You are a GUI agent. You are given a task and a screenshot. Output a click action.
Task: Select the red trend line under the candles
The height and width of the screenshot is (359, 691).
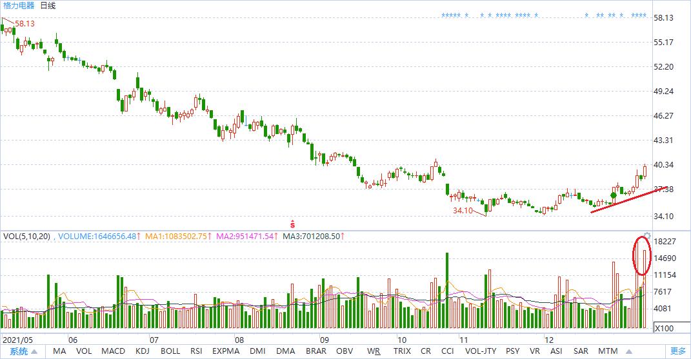pyautogui.click(x=628, y=200)
